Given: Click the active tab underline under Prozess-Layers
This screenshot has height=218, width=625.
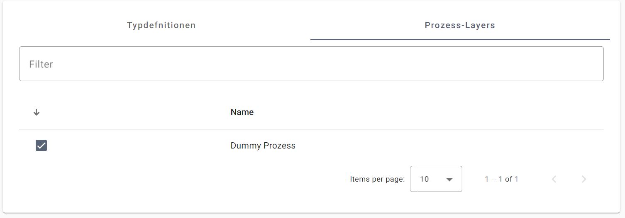Looking at the screenshot, I should [x=460, y=39].
